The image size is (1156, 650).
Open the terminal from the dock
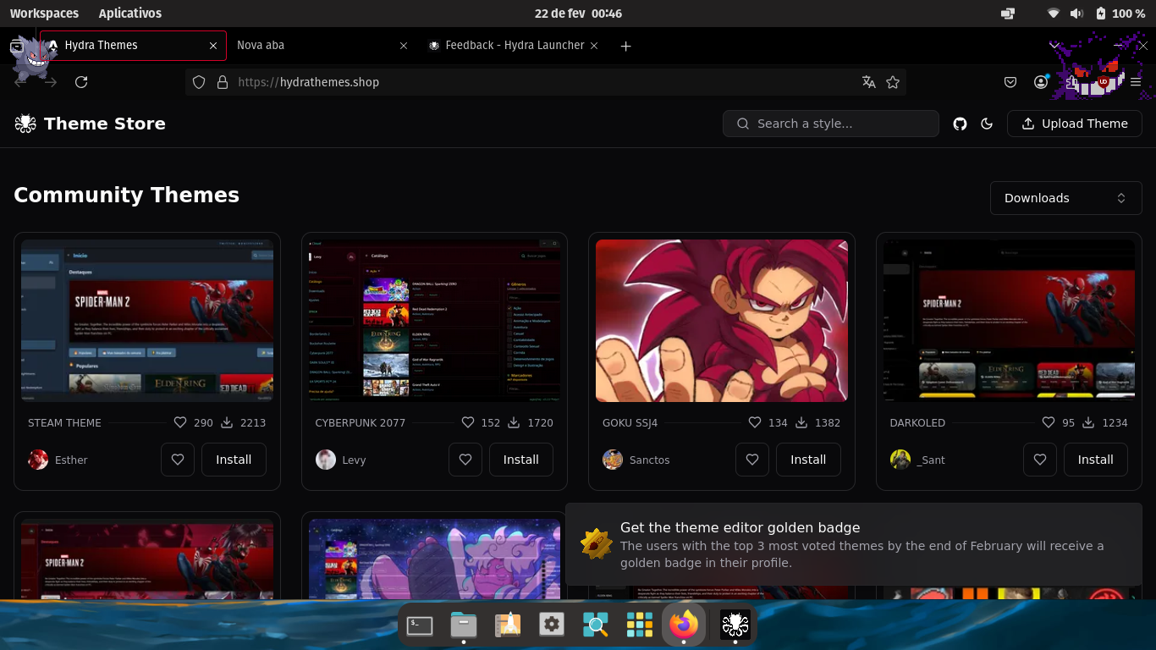[420, 625]
